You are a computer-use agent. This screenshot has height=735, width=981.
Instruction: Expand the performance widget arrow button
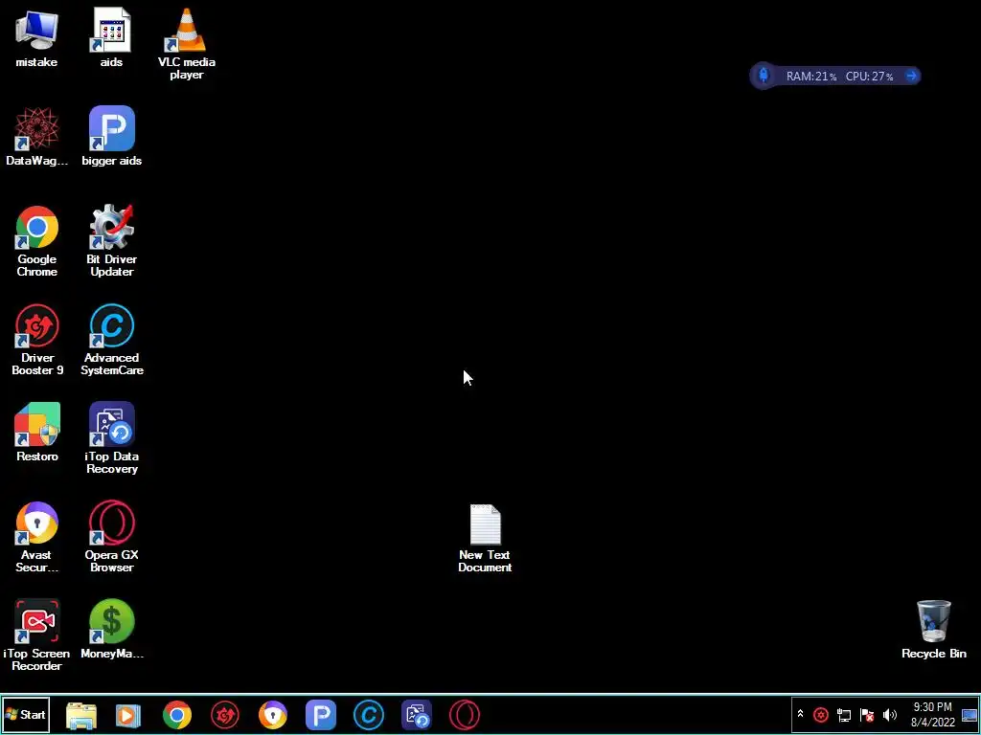click(x=912, y=76)
